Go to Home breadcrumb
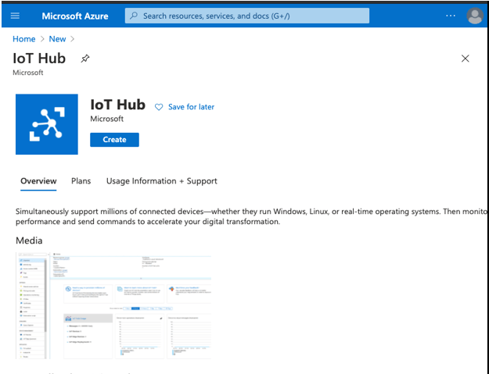 pos(24,39)
